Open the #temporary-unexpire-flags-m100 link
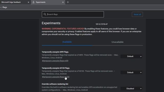 pos(56,77)
